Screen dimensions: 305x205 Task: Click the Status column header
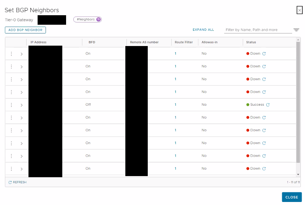[251, 42]
